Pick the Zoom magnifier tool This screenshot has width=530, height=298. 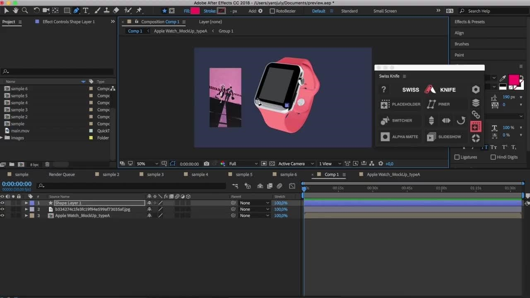(25, 11)
